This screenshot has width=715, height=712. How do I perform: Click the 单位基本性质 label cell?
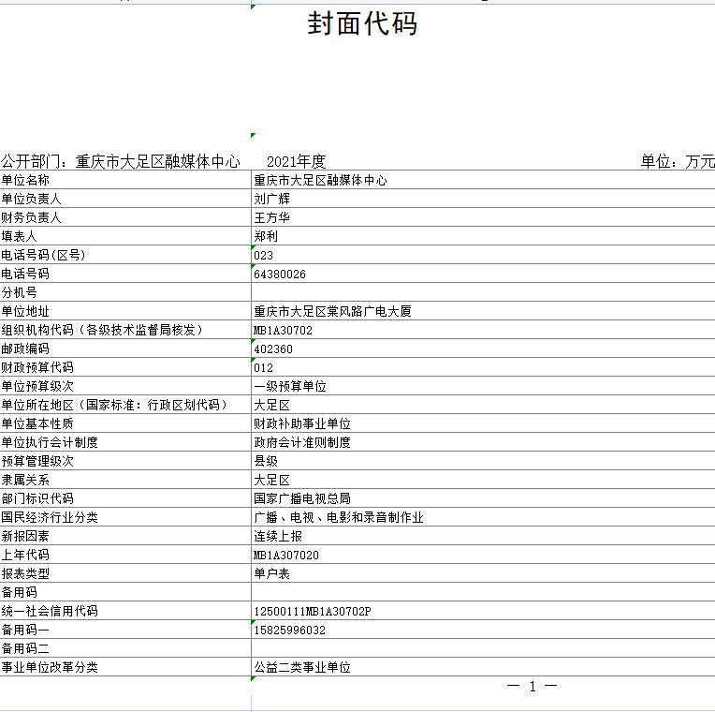tap(125, 423)
